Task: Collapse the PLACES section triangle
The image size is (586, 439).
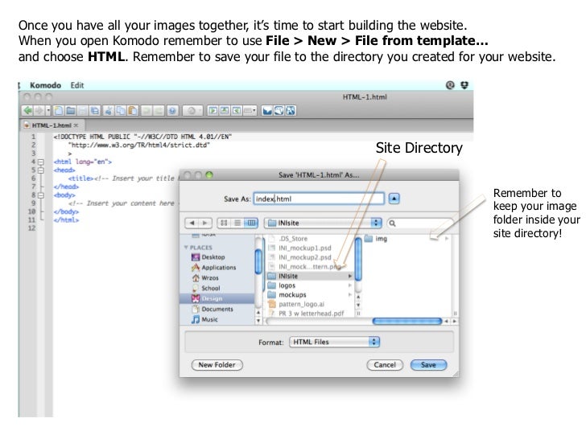Action: point(186,247)
